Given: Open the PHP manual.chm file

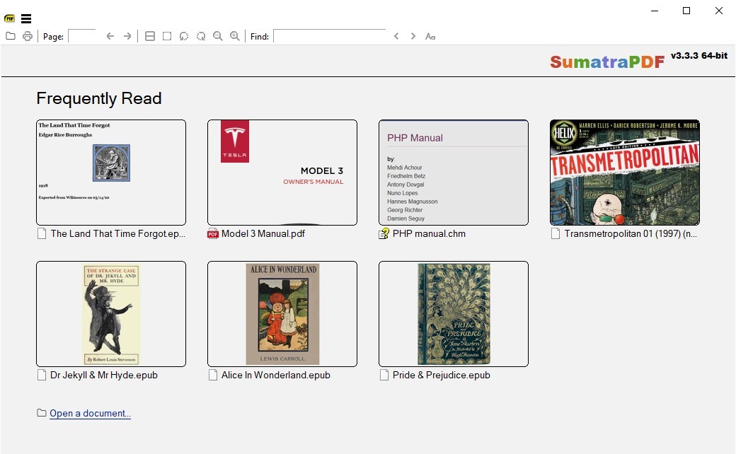Looking at the screenshot, I should click(x=454, y=172).
